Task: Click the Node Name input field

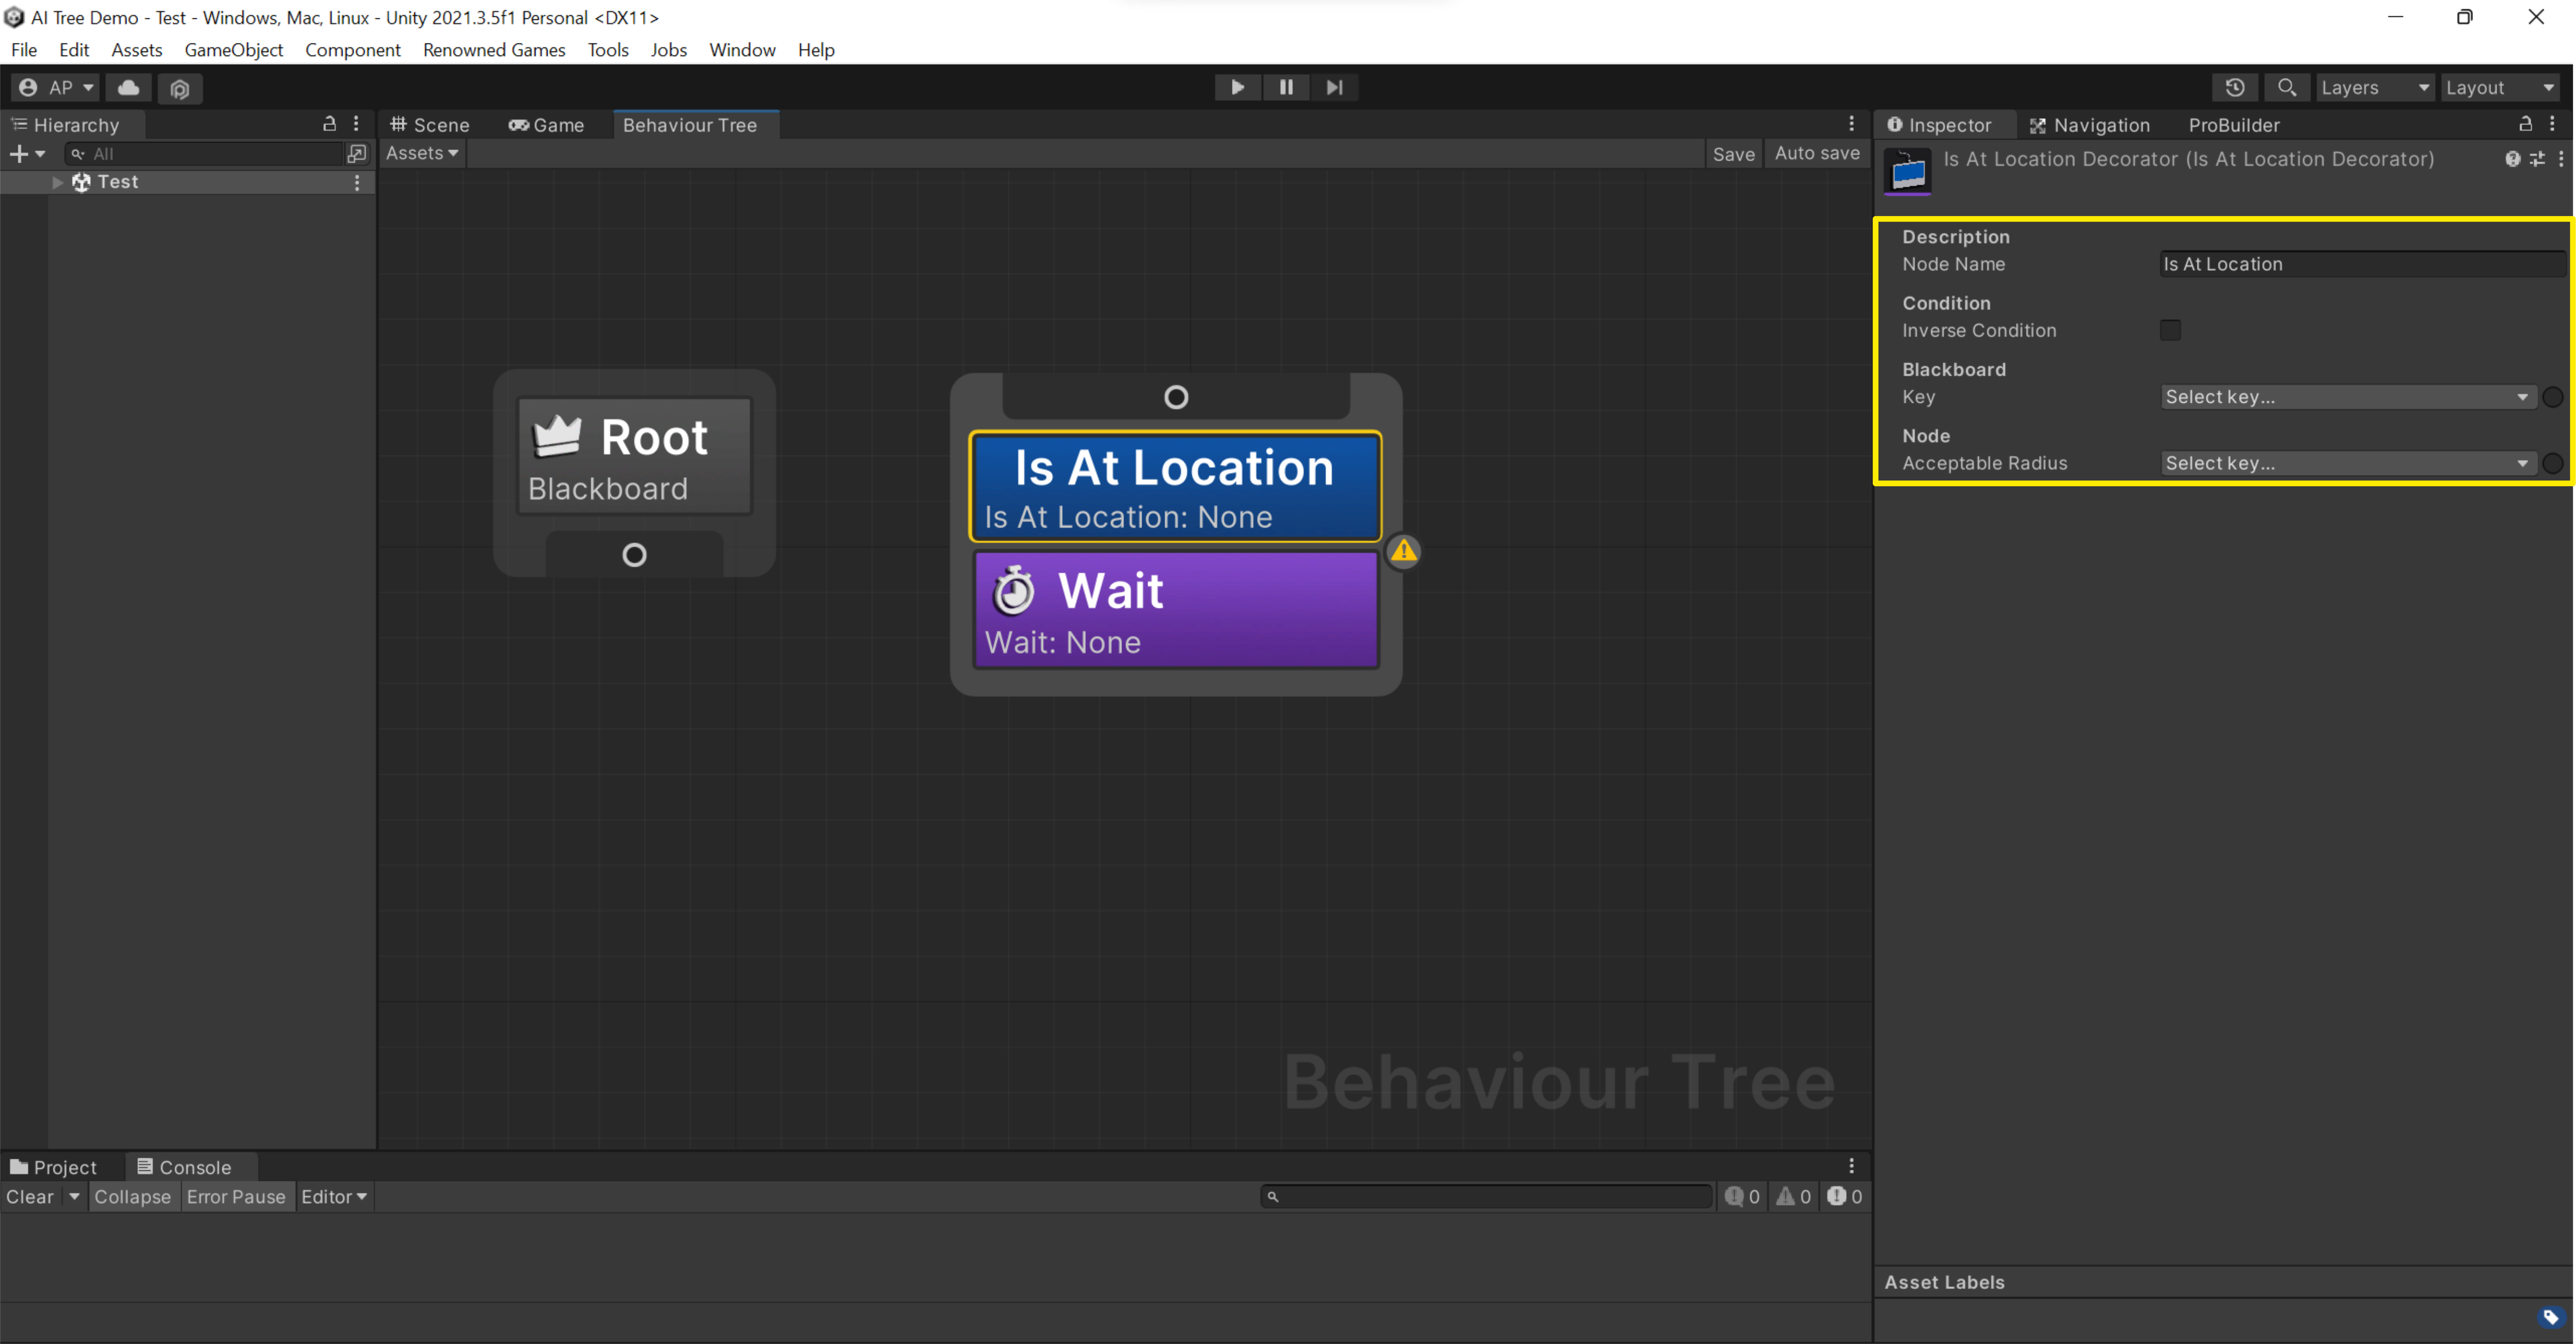Action: pyautogui.click(x=2360, y=264)
